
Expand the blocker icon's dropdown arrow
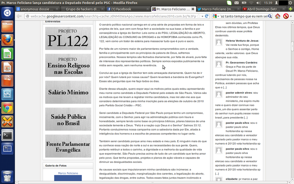point(290,16)
